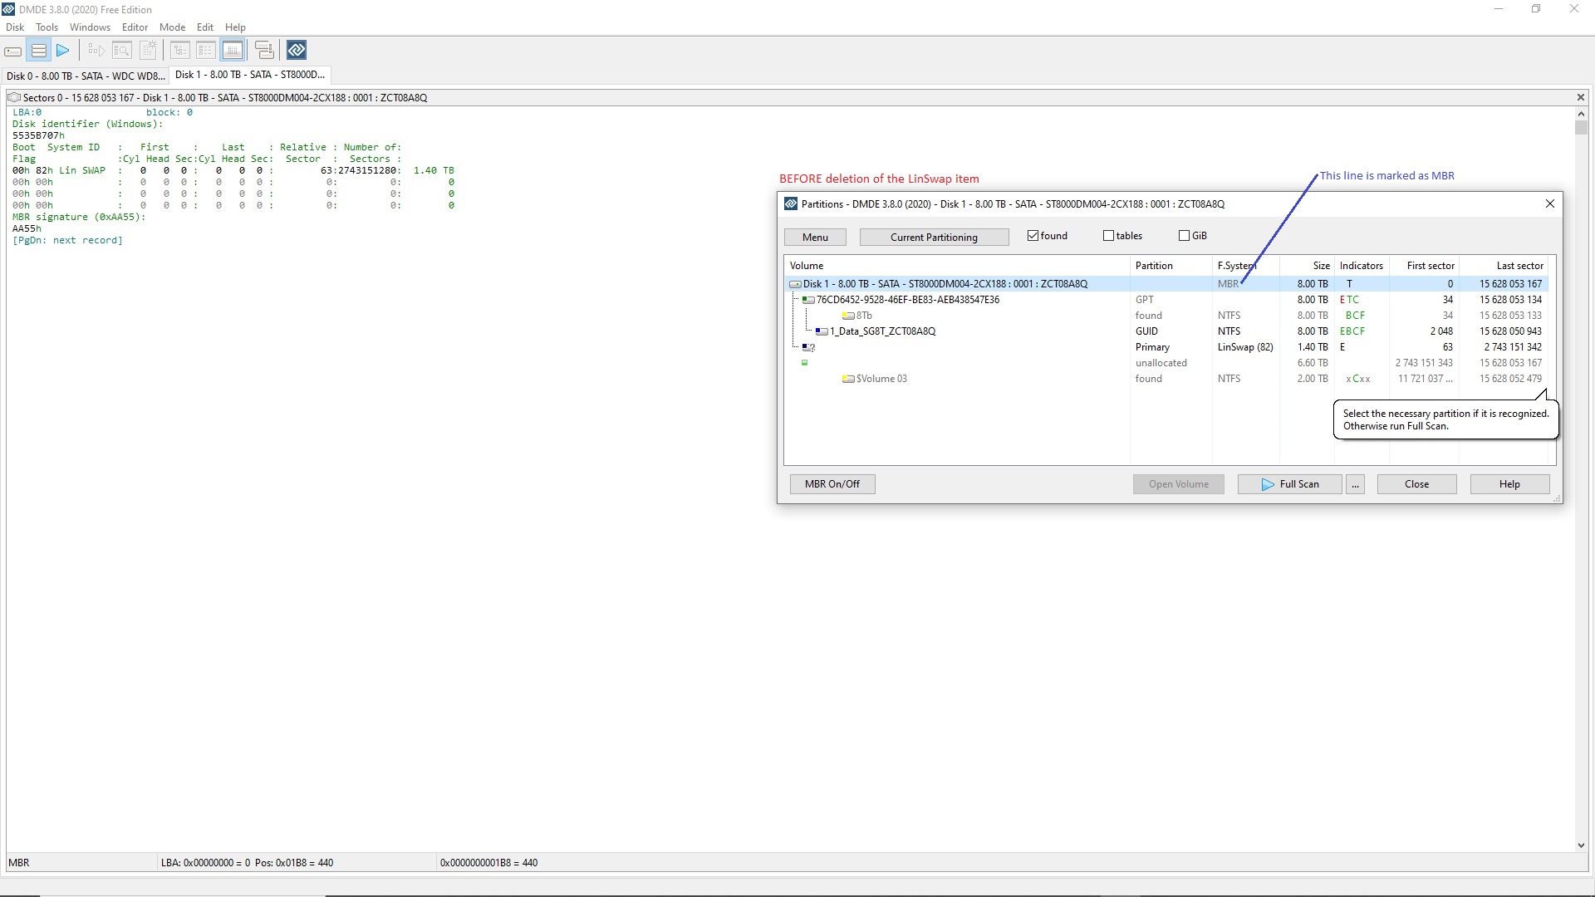
Task: Enable the 'tables' checkbox
Action: tap(1108, 236)
